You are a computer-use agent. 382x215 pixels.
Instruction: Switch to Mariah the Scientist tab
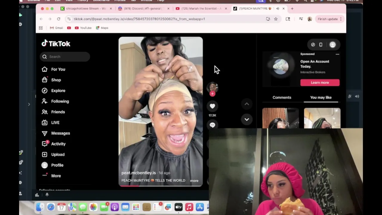coord(198,9)
